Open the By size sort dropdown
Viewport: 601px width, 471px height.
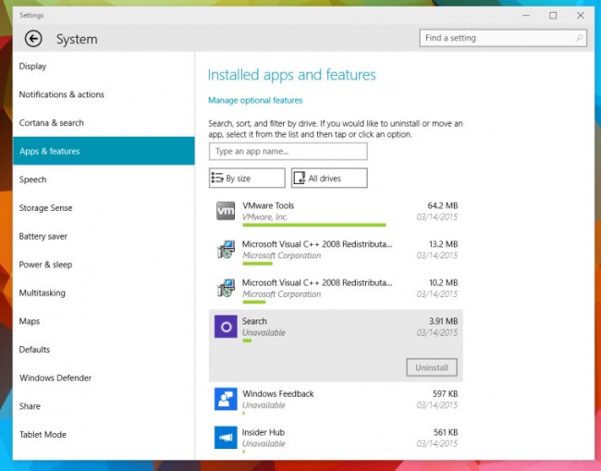(x=247, y=178)
